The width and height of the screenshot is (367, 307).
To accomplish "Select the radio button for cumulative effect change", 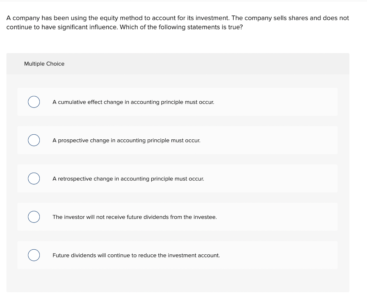I will 34,102.
